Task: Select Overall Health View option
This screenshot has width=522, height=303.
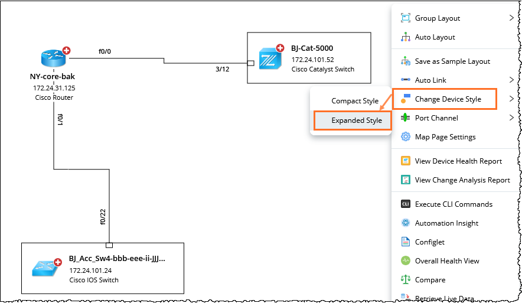Action: pyautogui.click(x=447, y=261)
